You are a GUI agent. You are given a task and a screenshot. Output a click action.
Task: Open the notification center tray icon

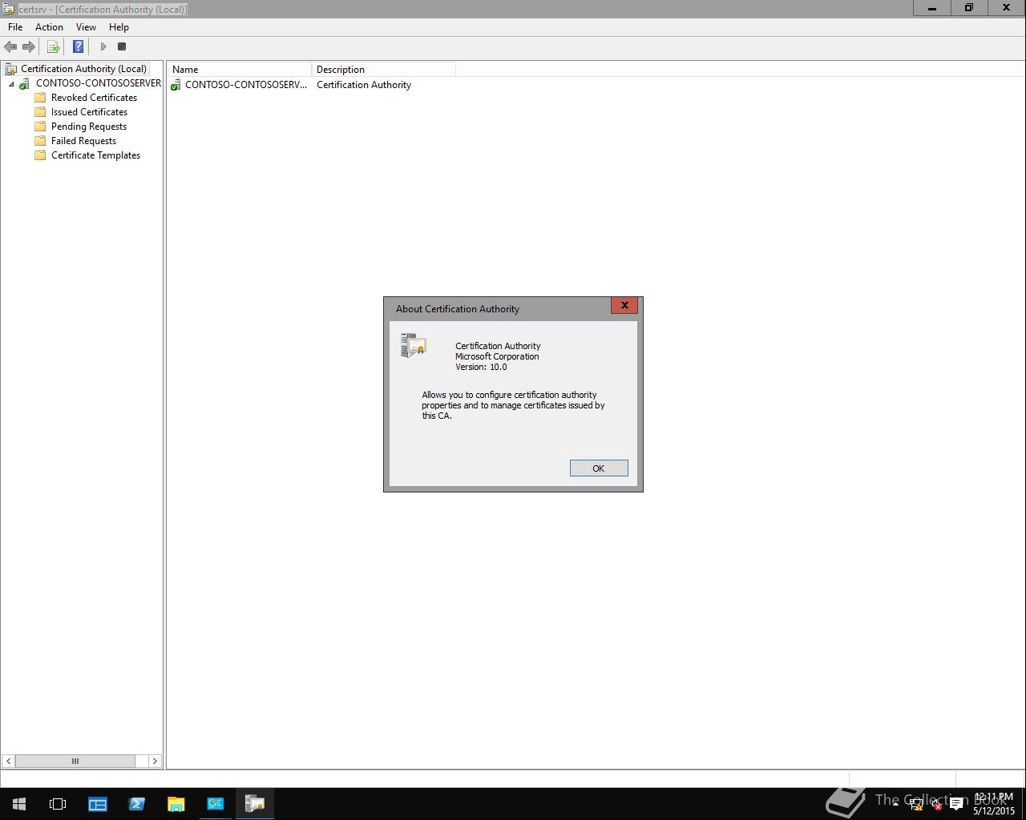click(956, 805)
